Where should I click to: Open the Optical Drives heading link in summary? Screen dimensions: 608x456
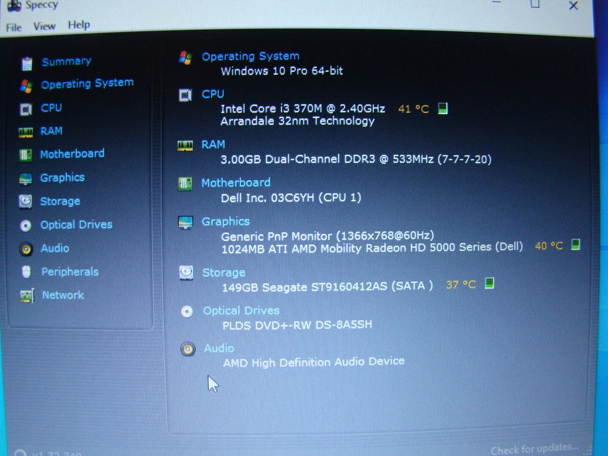(x=241, y=311)
